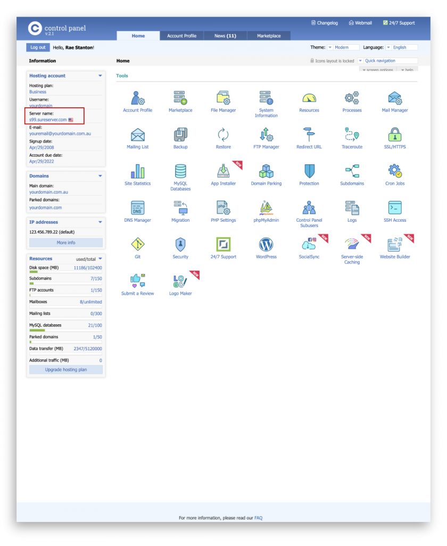Image resolution: width=447 pixels, height=546 pixels.
Task: Switch to the Marketplace tab
Action: [x=269, y=36]
